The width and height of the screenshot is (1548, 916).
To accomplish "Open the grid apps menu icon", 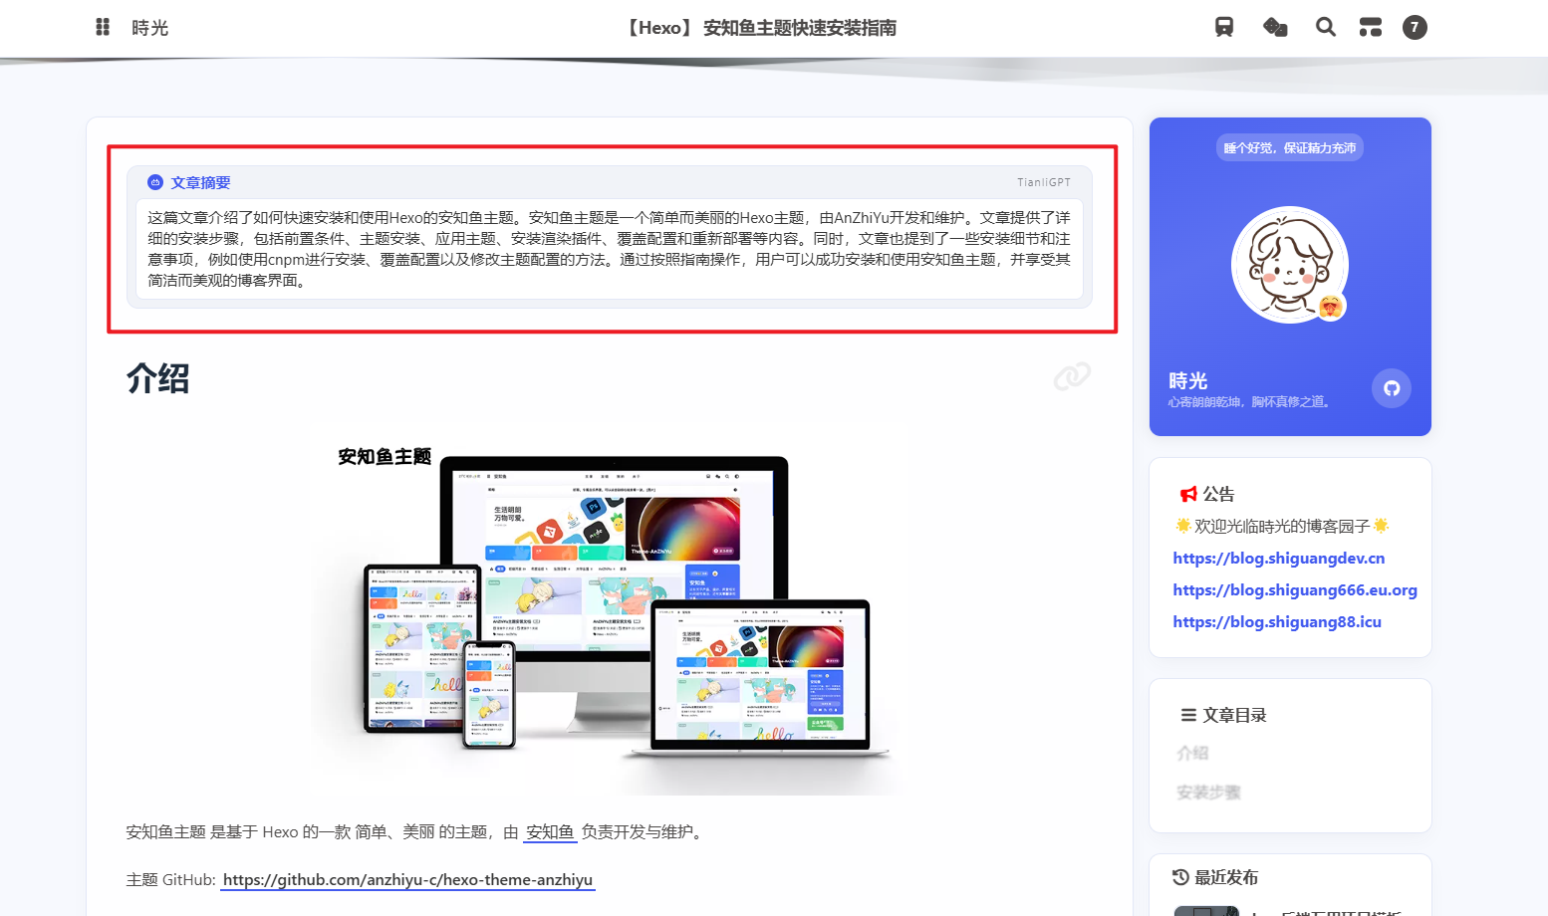I will tap(103, 27).
